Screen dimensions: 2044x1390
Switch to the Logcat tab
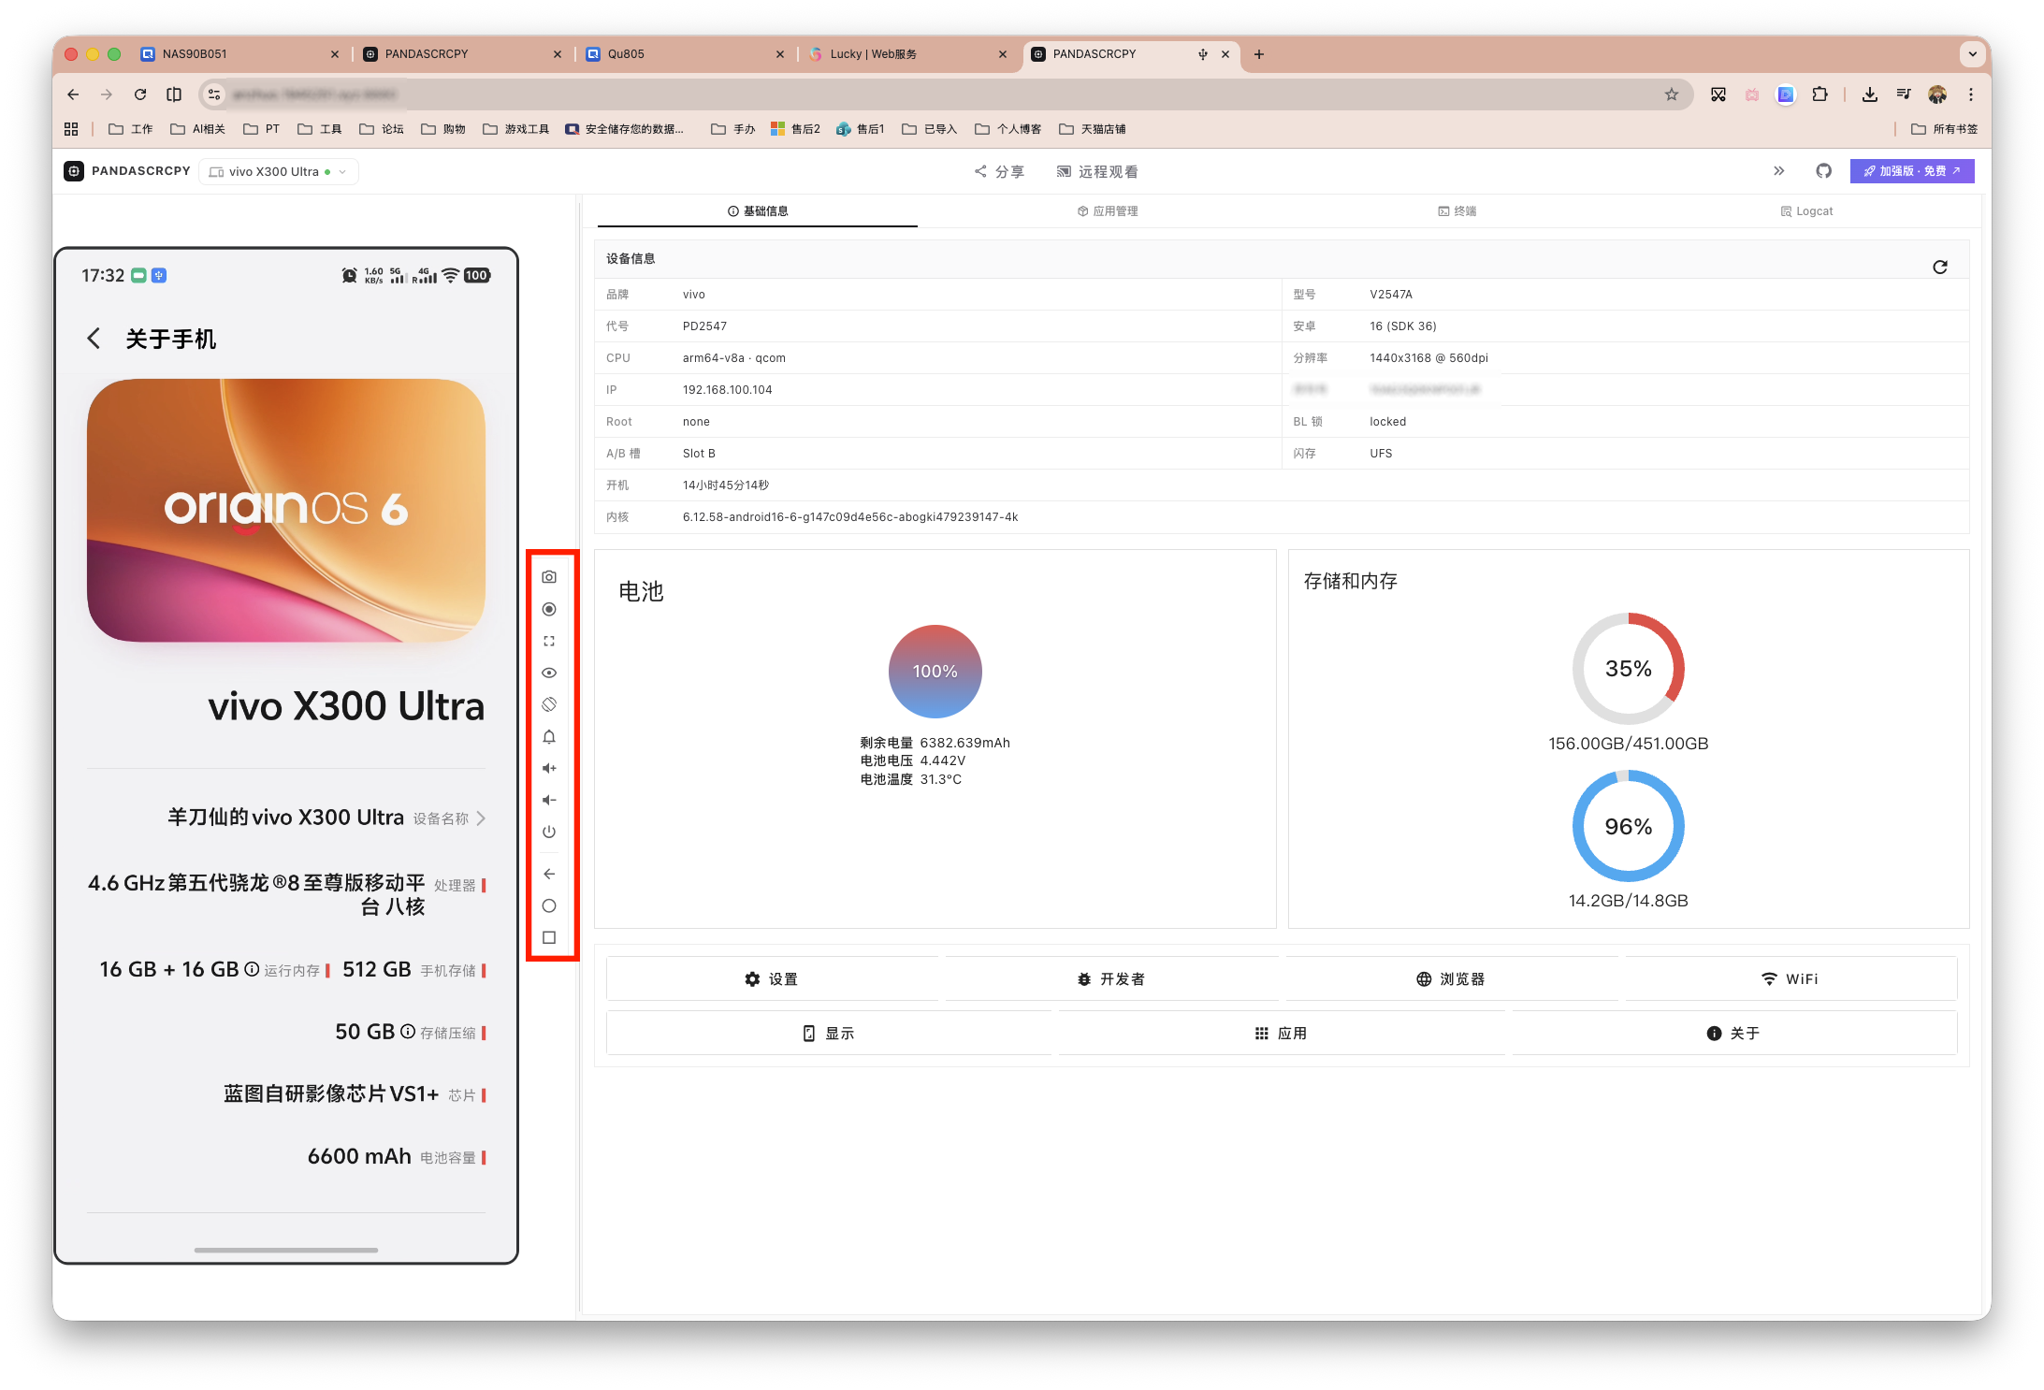pyautogui.click(x=1806, y=211)
